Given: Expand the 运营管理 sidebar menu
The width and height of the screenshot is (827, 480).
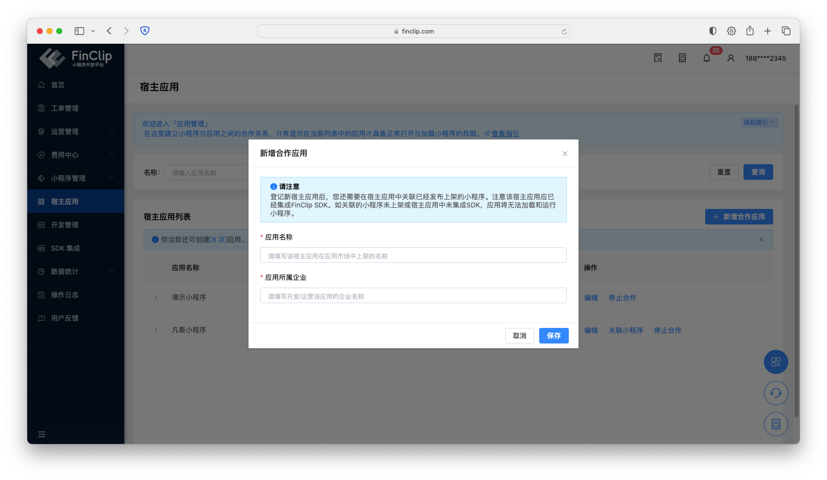Looking at the screenshot, I should [x=75, y=132].
